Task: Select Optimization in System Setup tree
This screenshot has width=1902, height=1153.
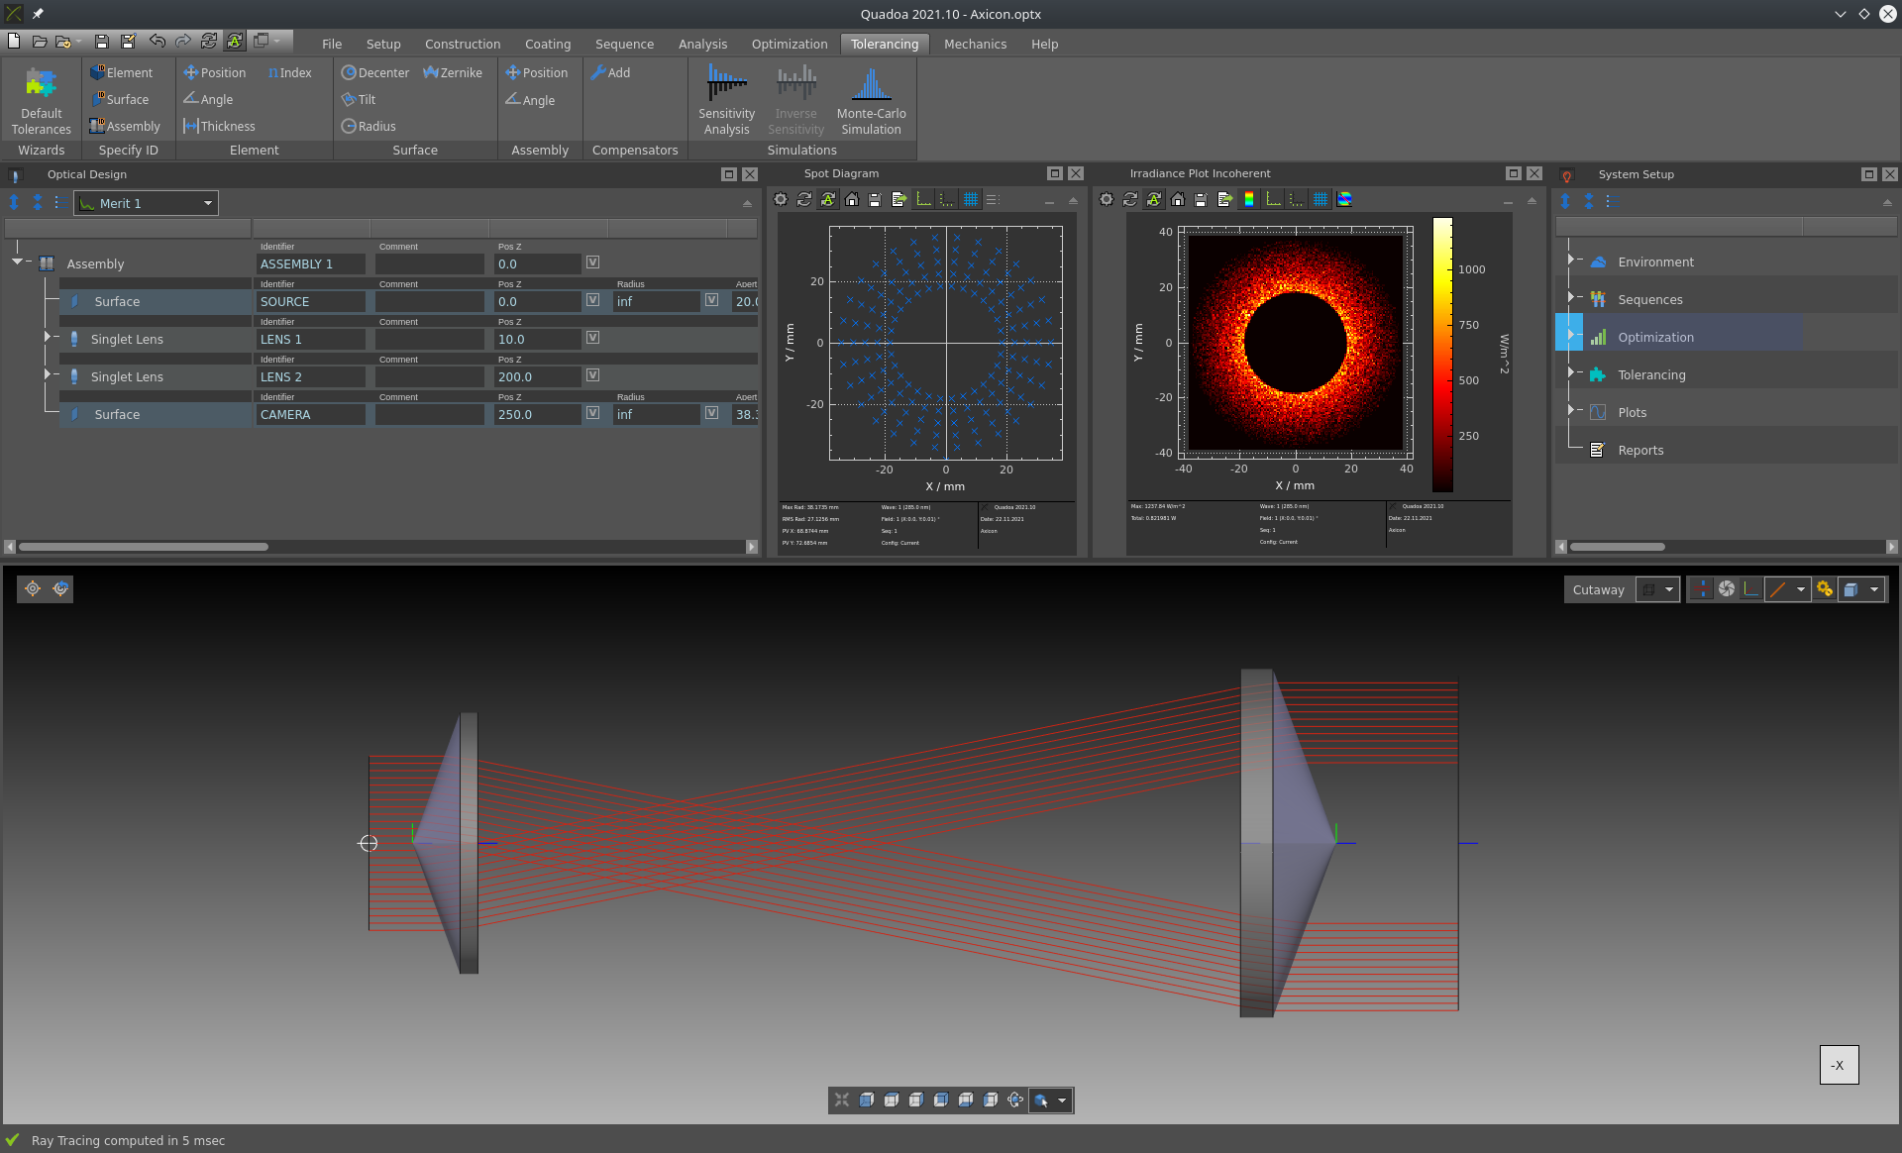Action: (1655, 338)
